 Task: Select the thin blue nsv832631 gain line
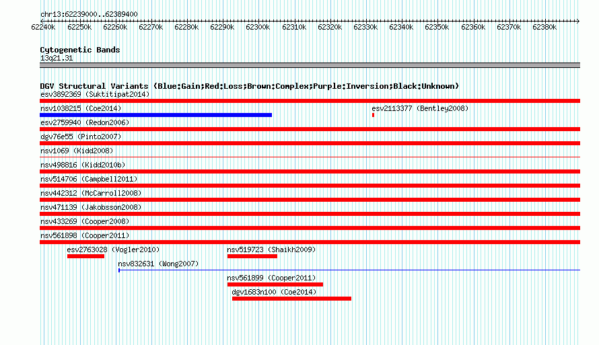pyautogui.click(x=349, y=270)
